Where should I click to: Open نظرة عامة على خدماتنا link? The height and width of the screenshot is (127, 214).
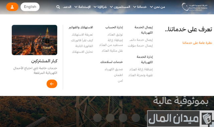point(197,43)
